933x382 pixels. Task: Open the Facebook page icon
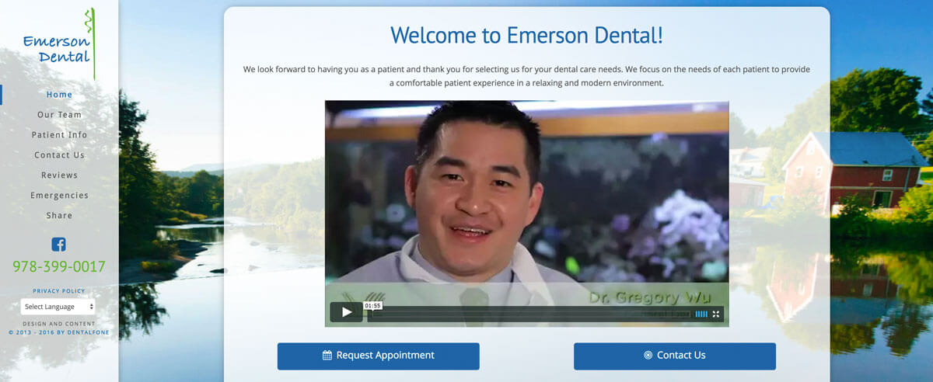(59, 245)
